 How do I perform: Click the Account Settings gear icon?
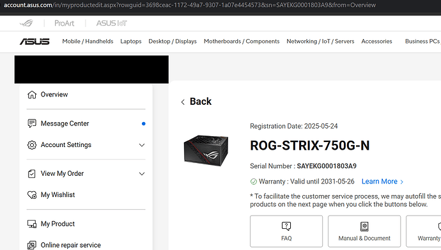point(32,145)
